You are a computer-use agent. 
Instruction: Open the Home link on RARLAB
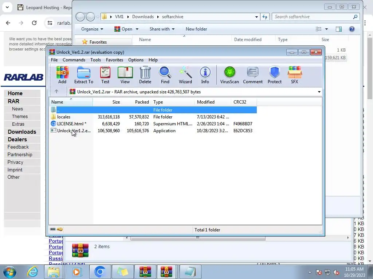point(15,93)
